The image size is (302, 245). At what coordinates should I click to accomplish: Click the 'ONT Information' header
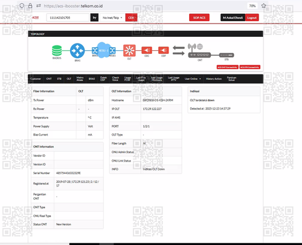coord(43,146)
